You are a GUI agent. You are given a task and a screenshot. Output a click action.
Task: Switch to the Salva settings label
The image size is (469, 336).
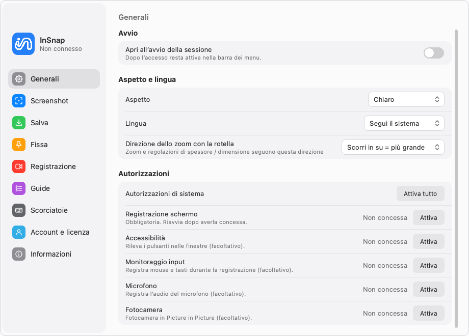(x=39, y=123)
